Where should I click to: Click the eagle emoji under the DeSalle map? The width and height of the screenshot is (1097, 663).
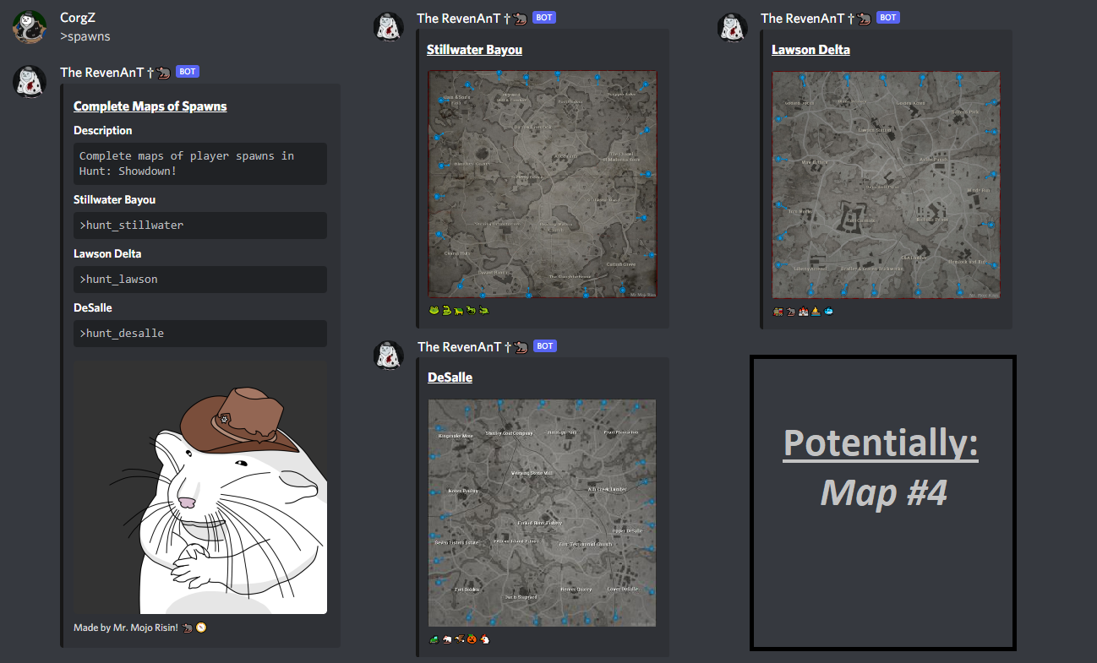460,639
